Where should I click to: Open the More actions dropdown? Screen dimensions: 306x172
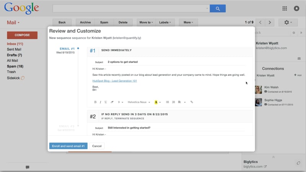tap(188, 23)
